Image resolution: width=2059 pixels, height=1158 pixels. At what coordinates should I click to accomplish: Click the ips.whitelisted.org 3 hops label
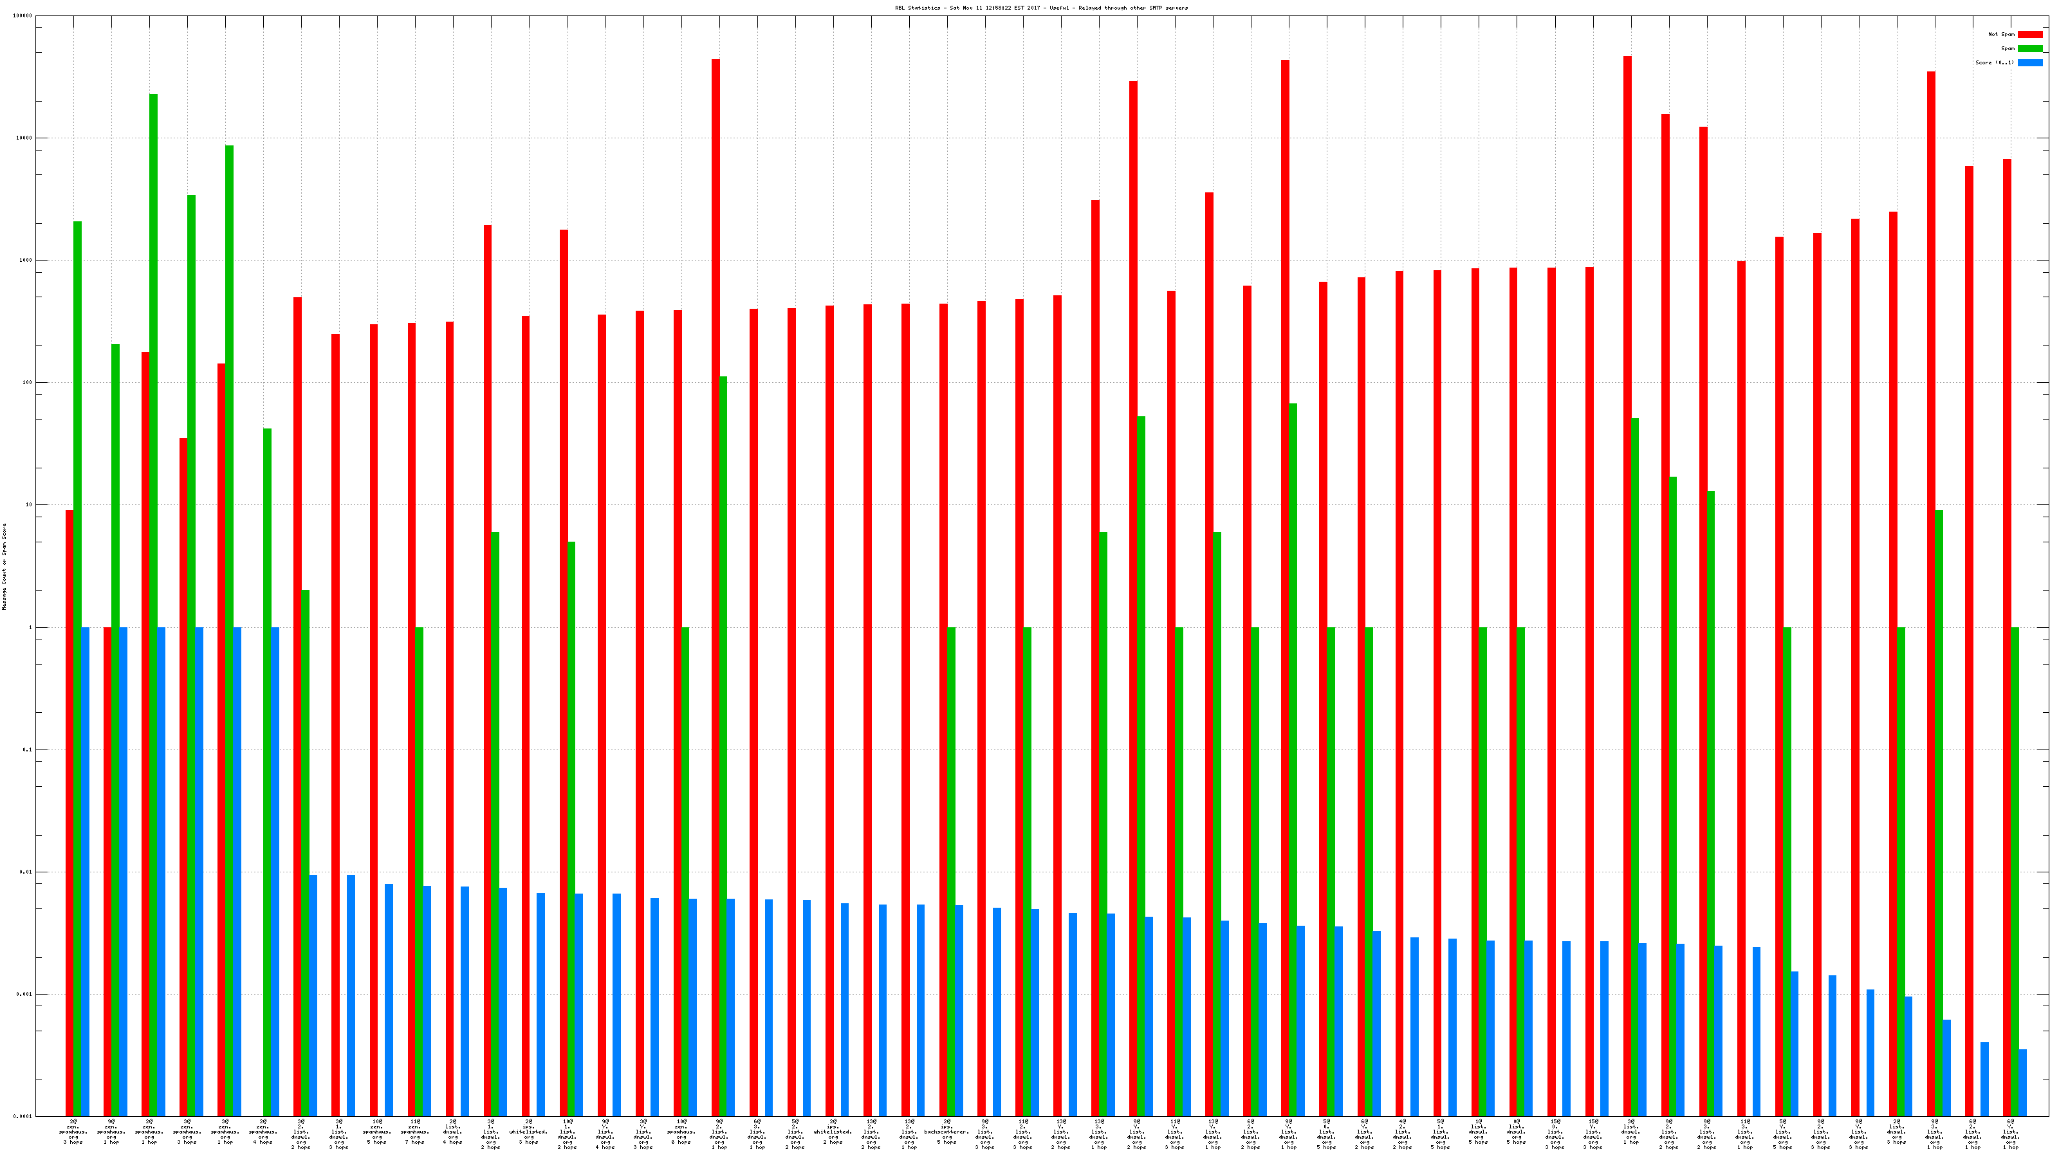pyautogui.click(x=528, y=1132)
